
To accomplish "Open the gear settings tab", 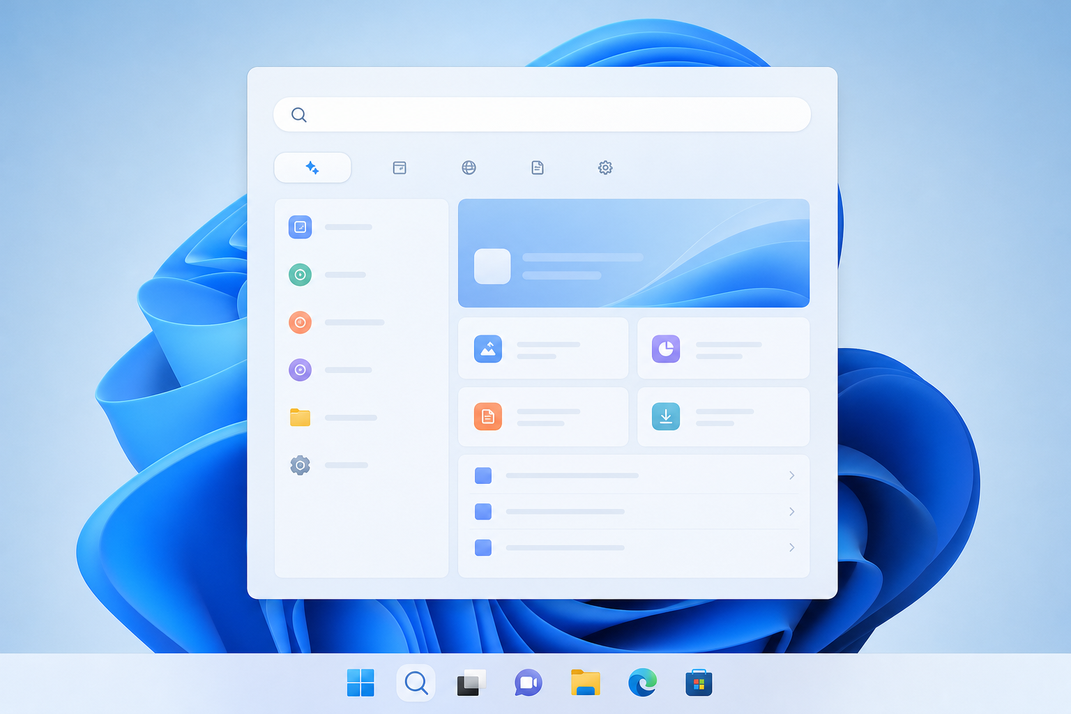I will 605,167.
